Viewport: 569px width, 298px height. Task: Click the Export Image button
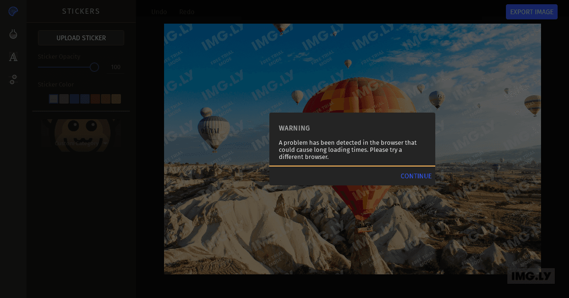532,12
